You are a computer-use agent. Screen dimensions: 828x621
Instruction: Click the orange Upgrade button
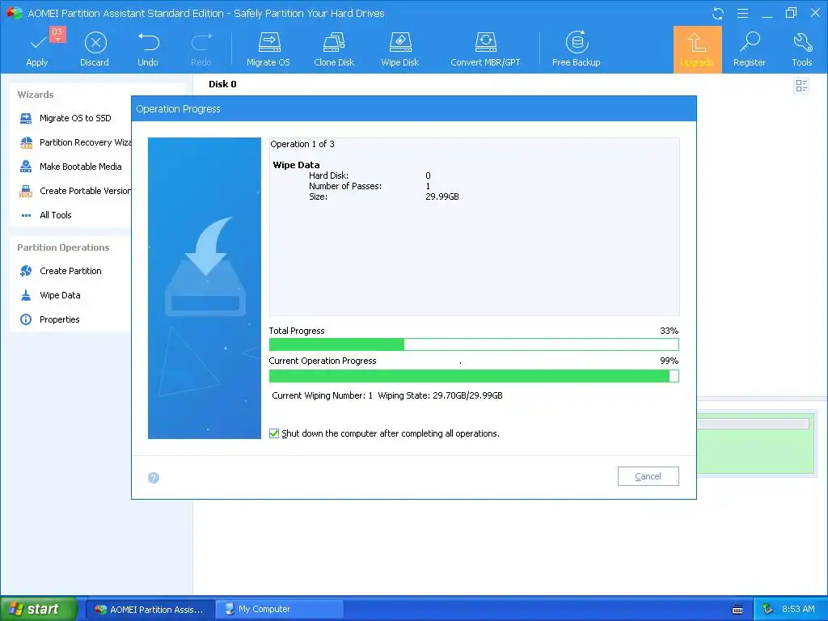coord(697,49)
